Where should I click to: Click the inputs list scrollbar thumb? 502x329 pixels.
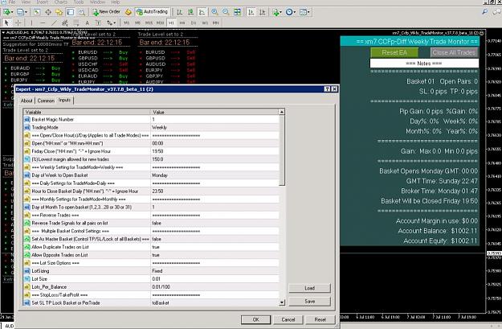pos(282,150)
